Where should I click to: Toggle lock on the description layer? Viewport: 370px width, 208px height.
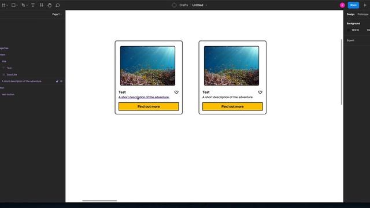coord(57,81)
